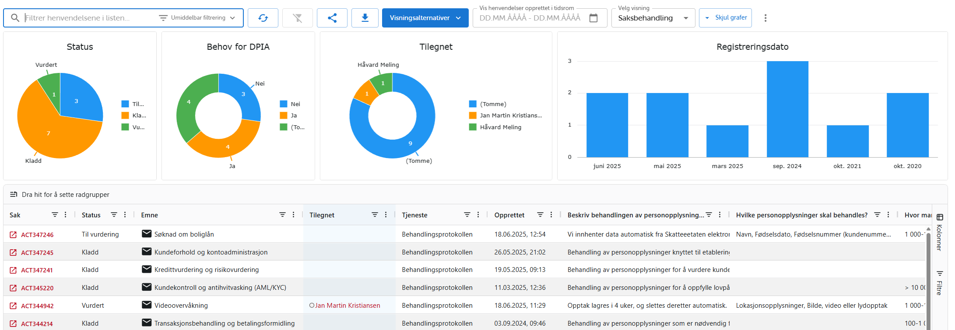Viewport: 955px width, 330px height.
Task: Click the sep. 2024 bar in Registreringsdato chart
Action: tap(787, 109)
